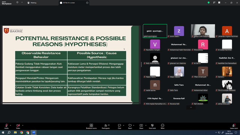Select the zoom baa01 'Z' avatar tile
240x135 pixels.
click(179, 31)
